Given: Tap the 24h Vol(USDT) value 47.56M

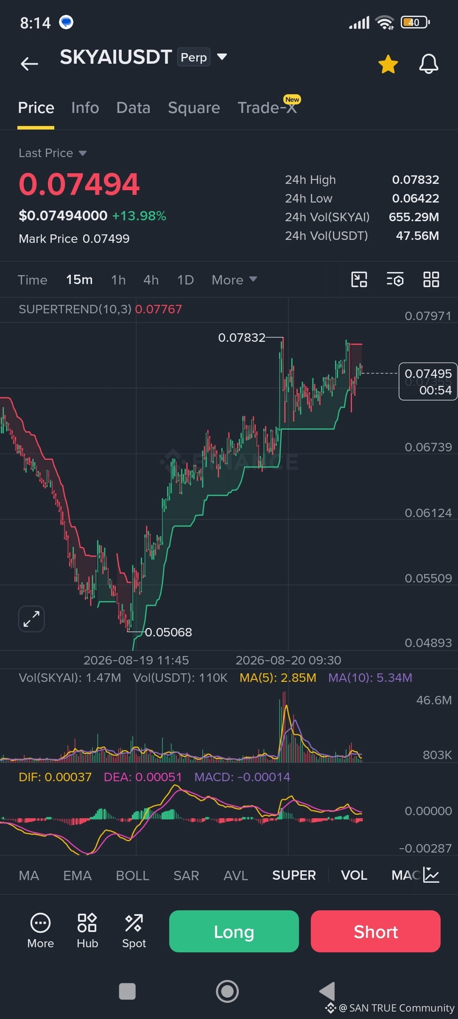Looking at the screenshot, I should click(418, 236).
